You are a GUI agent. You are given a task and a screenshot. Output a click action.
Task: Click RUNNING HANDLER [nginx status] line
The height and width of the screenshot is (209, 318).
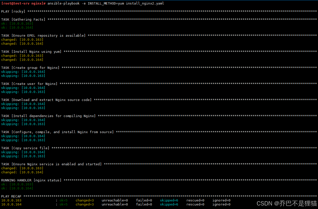tap(159, 180)
